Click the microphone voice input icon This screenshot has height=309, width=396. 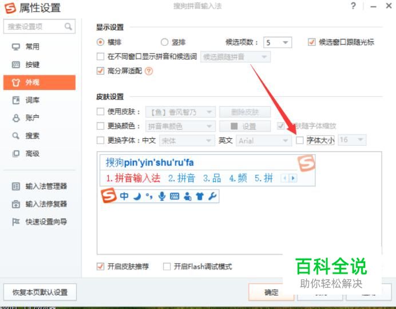point(161,196)
